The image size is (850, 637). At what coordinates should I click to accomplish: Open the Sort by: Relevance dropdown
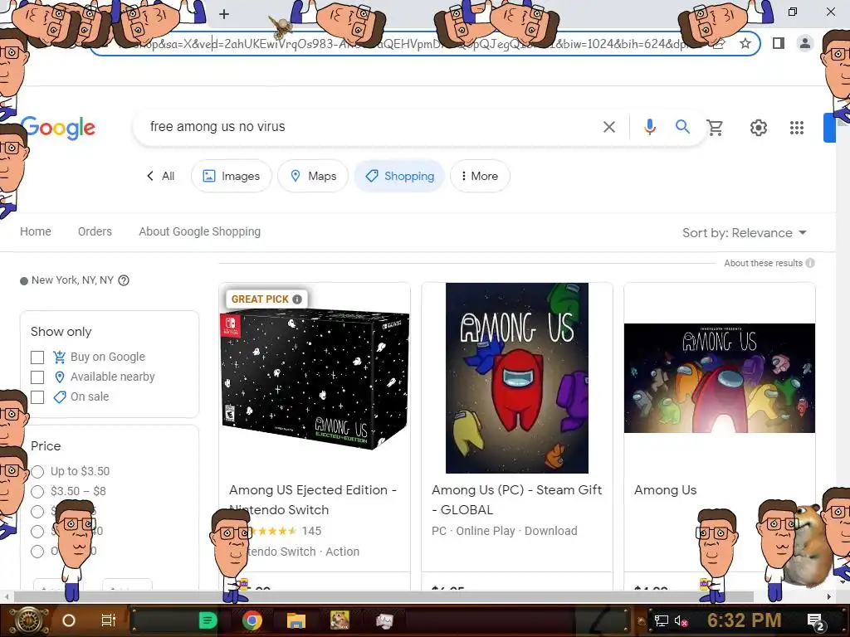click(x=745, y=233)
